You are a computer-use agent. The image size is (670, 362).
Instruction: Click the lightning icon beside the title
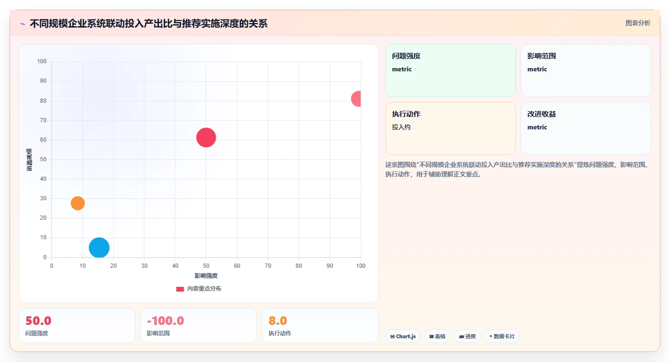(22, 24)
